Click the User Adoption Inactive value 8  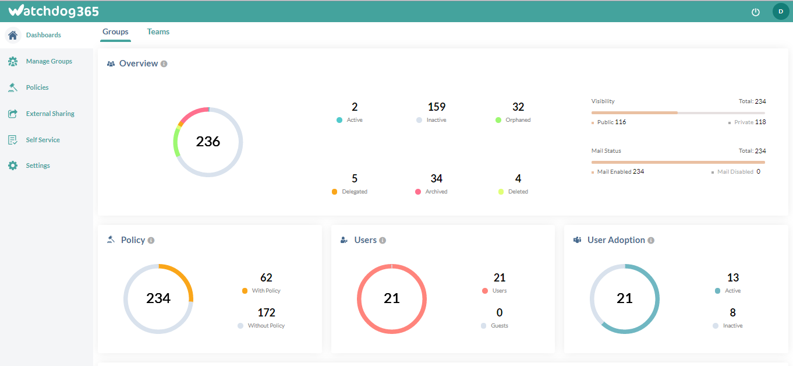tap(733, 313)
